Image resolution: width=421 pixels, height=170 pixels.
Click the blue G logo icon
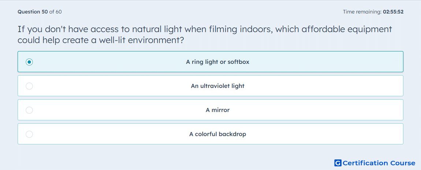[x=338, y=163]
